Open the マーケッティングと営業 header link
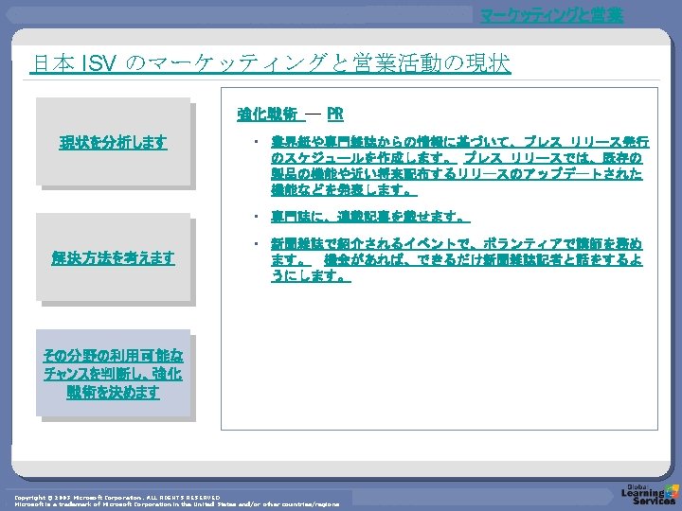Screen dimensions: 682x511 551,16
